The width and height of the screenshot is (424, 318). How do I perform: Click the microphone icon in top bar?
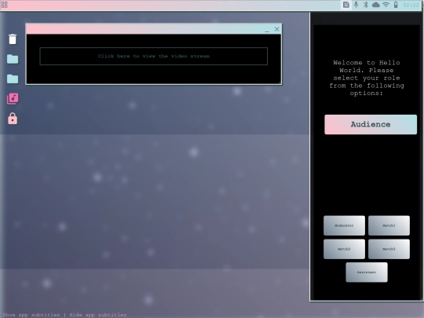[356, 5]
